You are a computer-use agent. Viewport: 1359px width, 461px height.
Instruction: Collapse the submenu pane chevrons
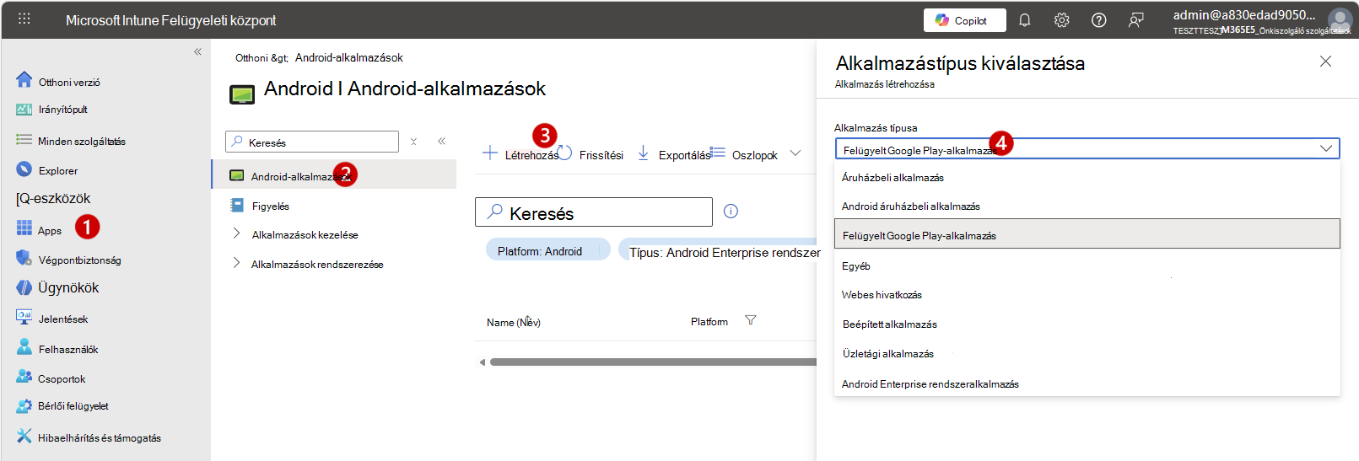pos(441,141)
